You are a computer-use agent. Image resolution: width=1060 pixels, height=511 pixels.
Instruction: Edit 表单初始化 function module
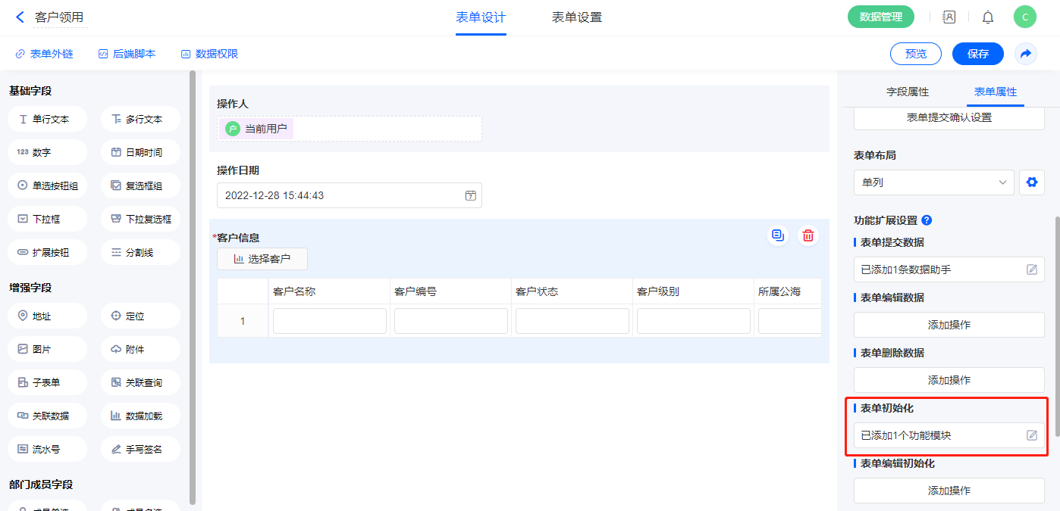point(1031,435)
